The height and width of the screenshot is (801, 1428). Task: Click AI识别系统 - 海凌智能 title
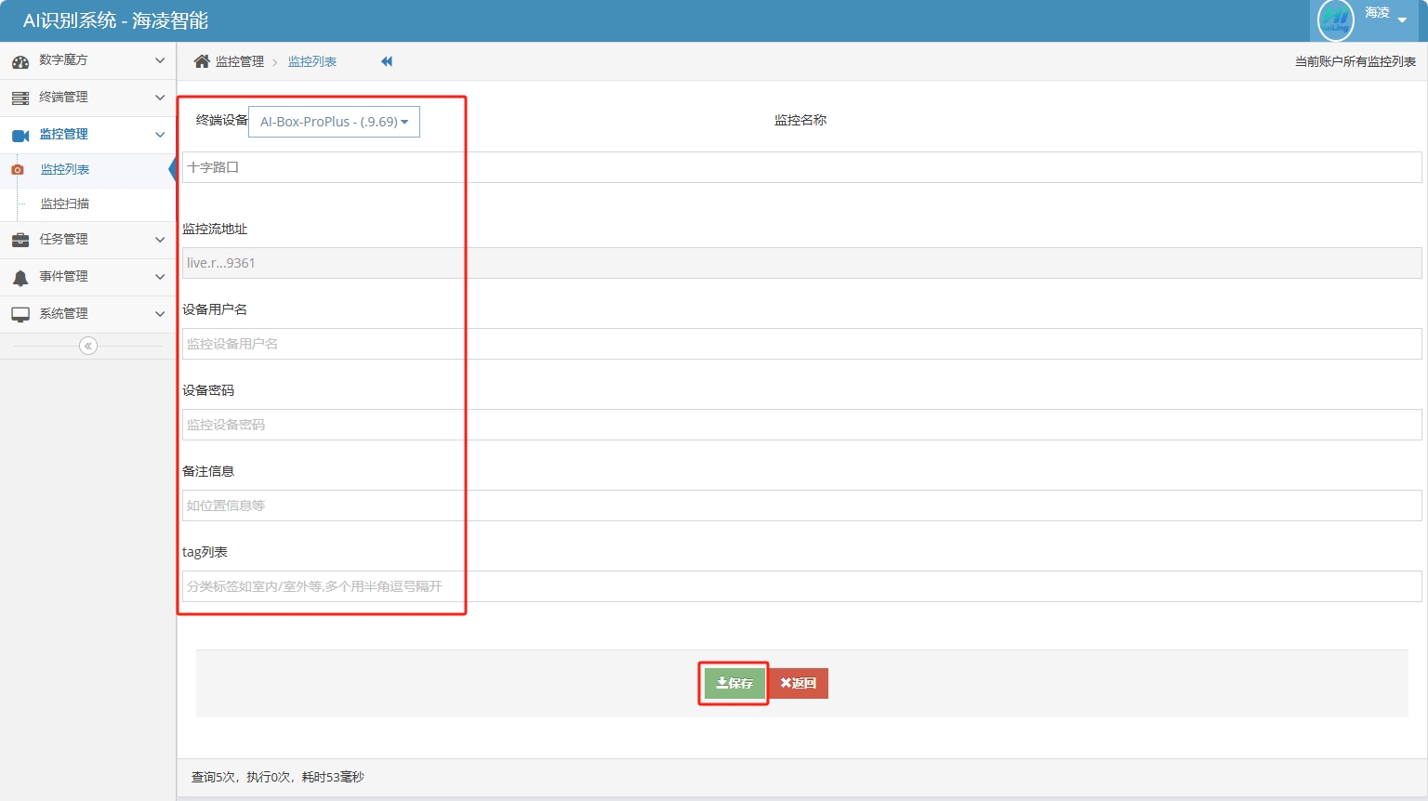[115, 20]
